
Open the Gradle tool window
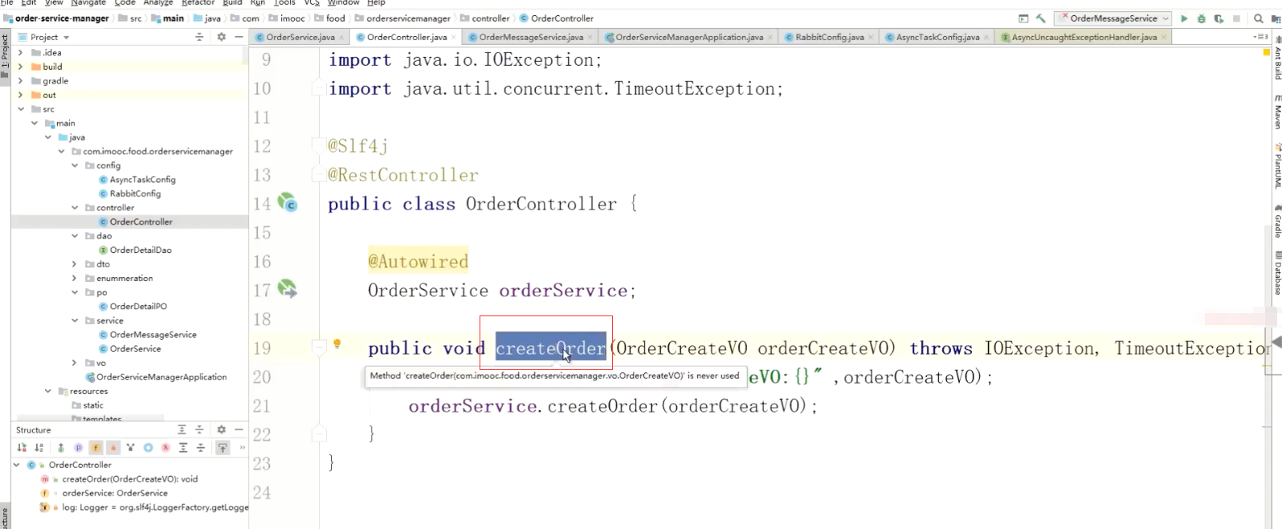[x=1277, y=221]
